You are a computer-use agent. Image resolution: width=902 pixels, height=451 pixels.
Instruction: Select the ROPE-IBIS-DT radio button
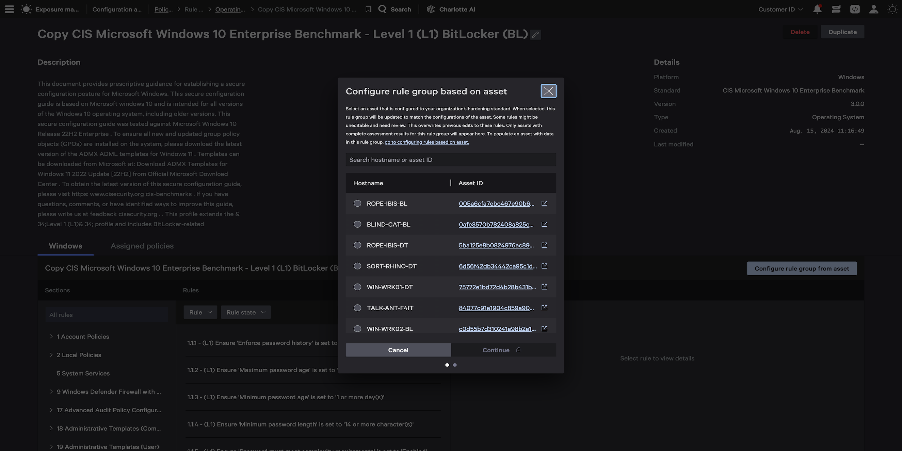357,245
